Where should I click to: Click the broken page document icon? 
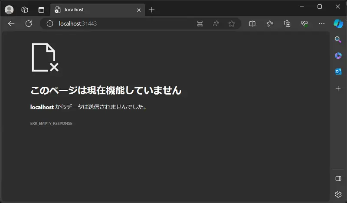[45, 57]
